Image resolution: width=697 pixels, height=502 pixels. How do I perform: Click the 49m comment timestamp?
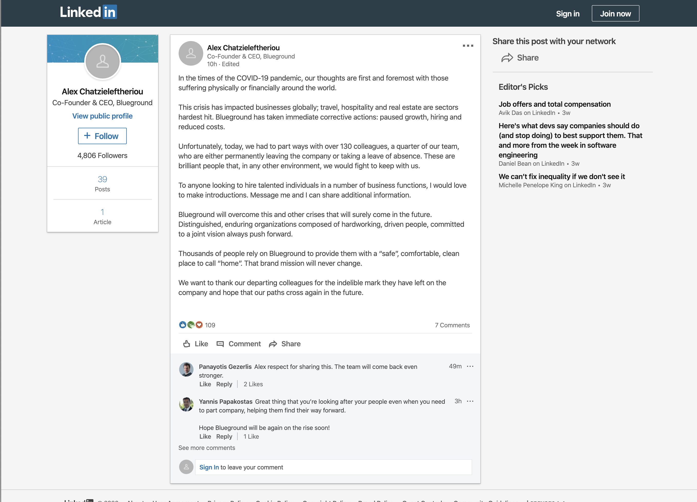455,366
